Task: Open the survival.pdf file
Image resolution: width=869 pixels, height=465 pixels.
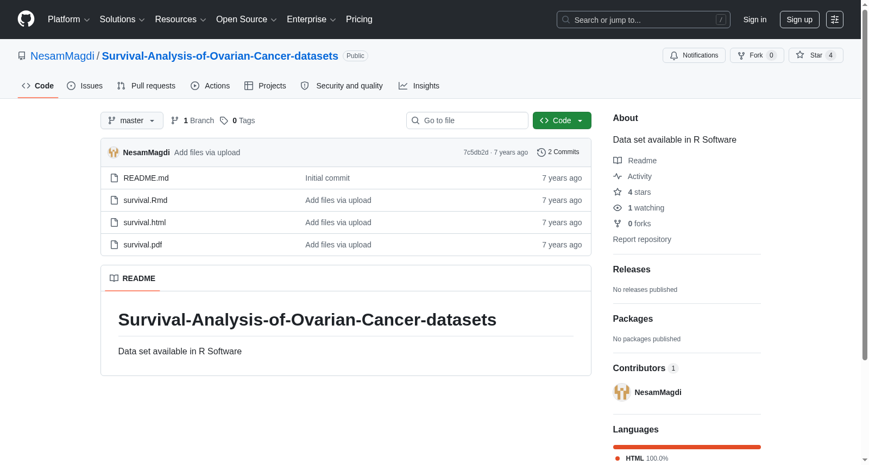Action: tap(142, 245)
